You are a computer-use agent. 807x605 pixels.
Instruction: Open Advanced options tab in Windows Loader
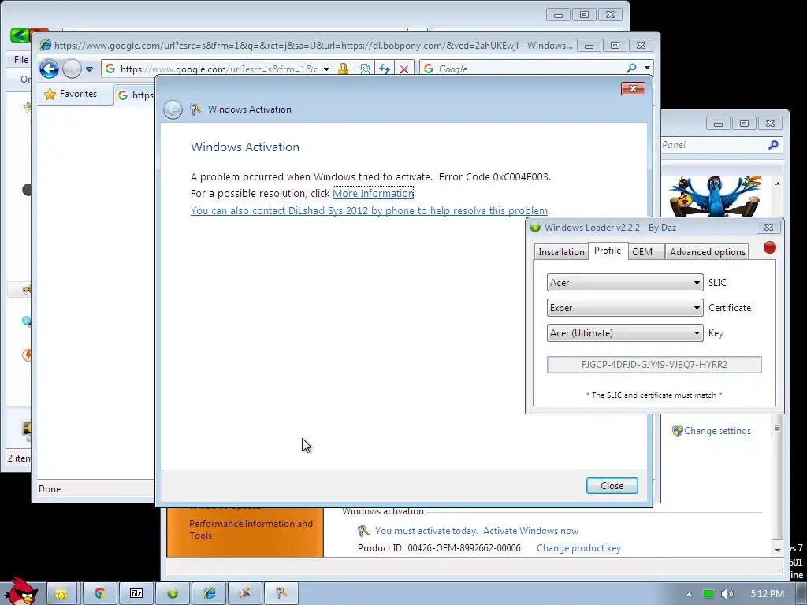point(707,251)
